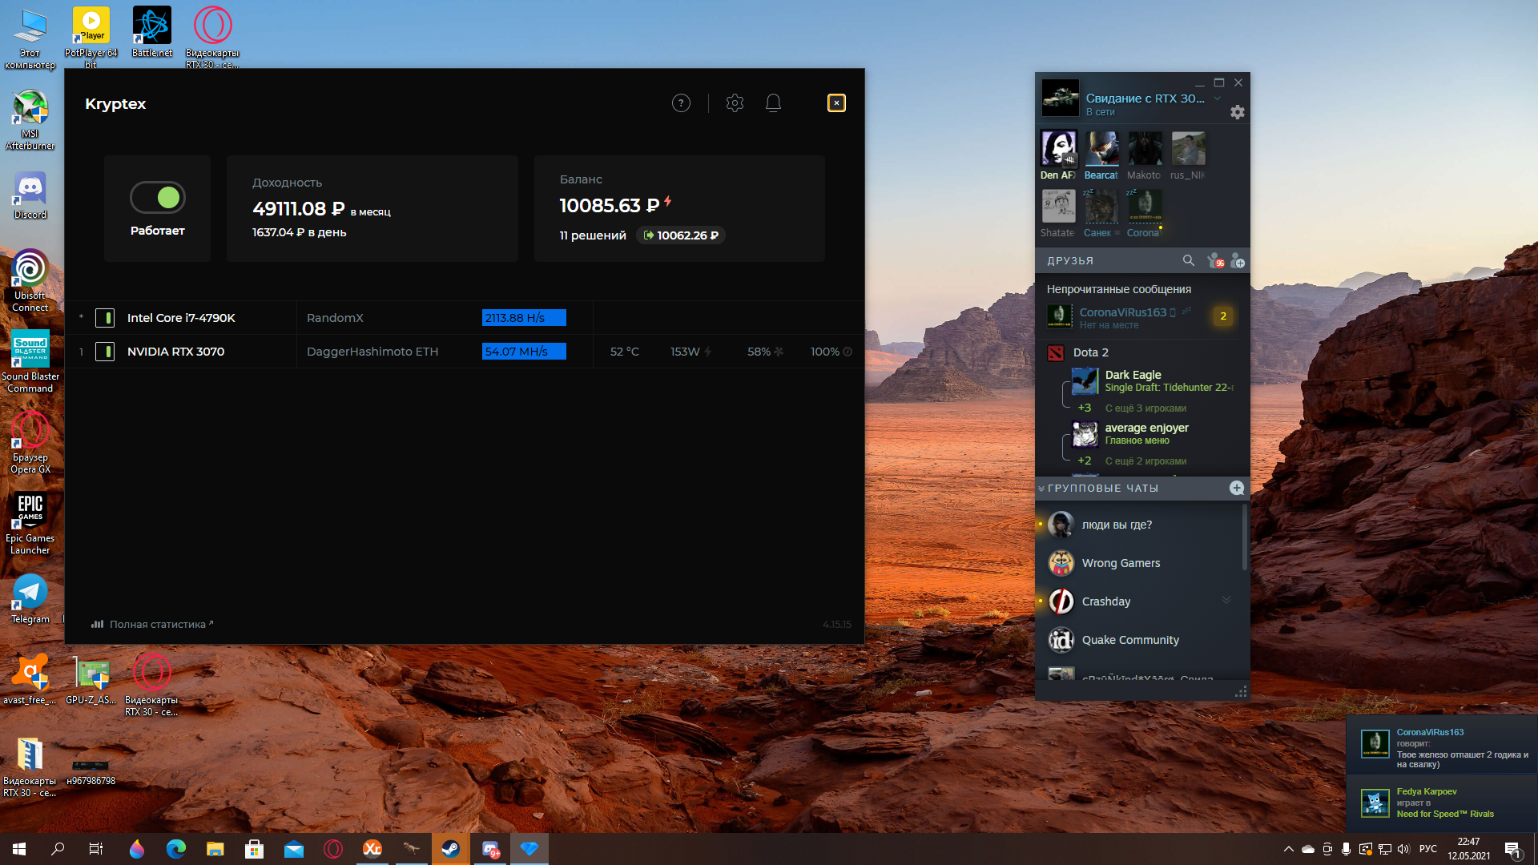Open Kryptex settings gear icon
The height and width of the screenshot is (865, 1538).
click(735, 103)
